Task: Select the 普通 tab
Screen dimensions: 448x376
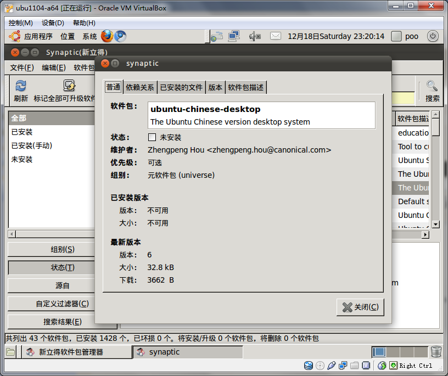Action: (114, 87)
